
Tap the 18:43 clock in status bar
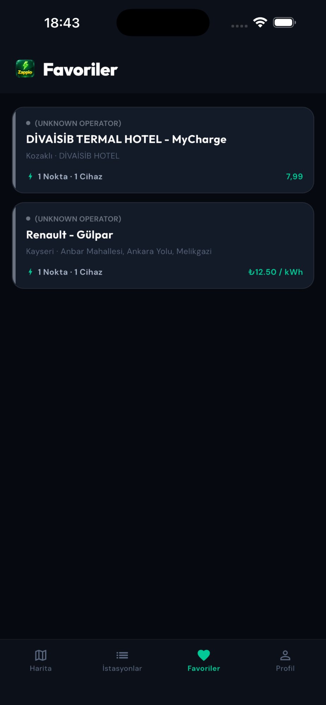point(62,23)
